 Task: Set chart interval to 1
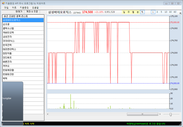coord(153,12)
